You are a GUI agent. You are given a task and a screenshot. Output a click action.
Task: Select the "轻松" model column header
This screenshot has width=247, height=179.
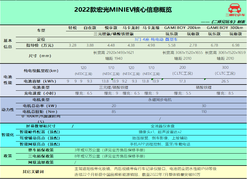[72, 28]
